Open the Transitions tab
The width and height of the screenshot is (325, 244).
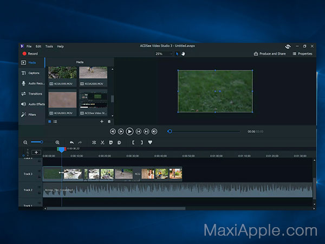coord(31,94)
